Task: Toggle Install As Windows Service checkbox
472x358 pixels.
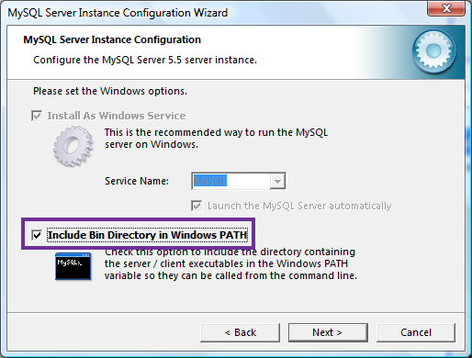Action: point(37,116)
